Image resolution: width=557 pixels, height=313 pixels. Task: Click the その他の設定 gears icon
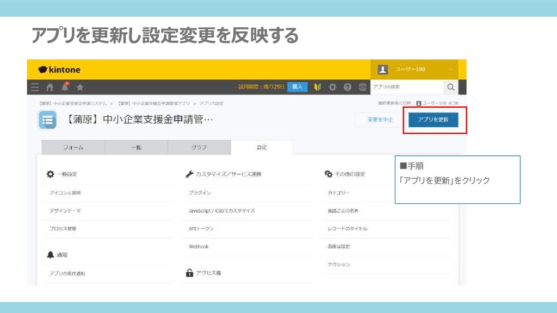tap(328, 173)
